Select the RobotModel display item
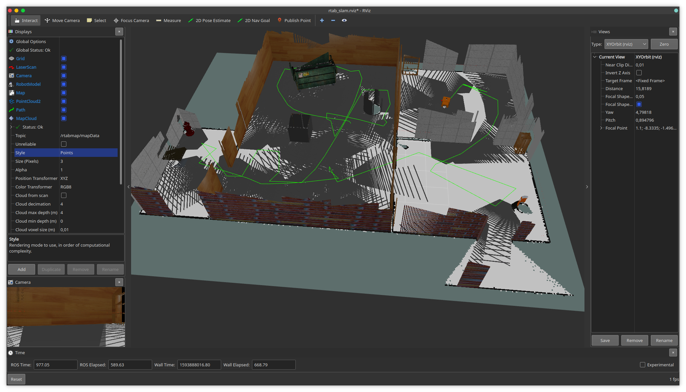 click(28, 84)
